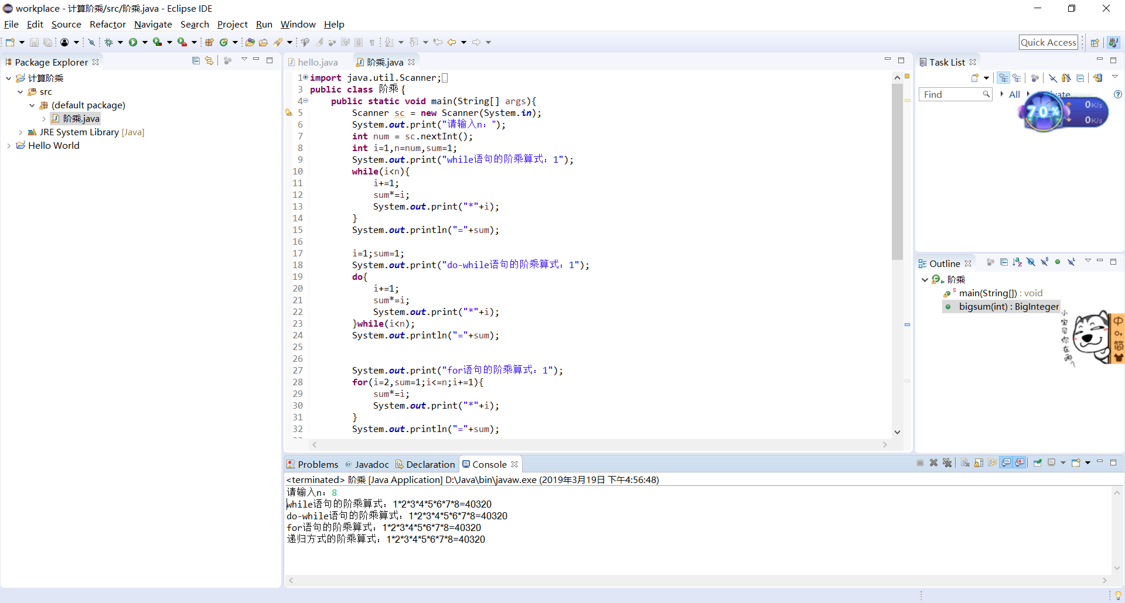Click the Coverage run icon
This screenshot has height=603, width=1125.
[157, 42]
